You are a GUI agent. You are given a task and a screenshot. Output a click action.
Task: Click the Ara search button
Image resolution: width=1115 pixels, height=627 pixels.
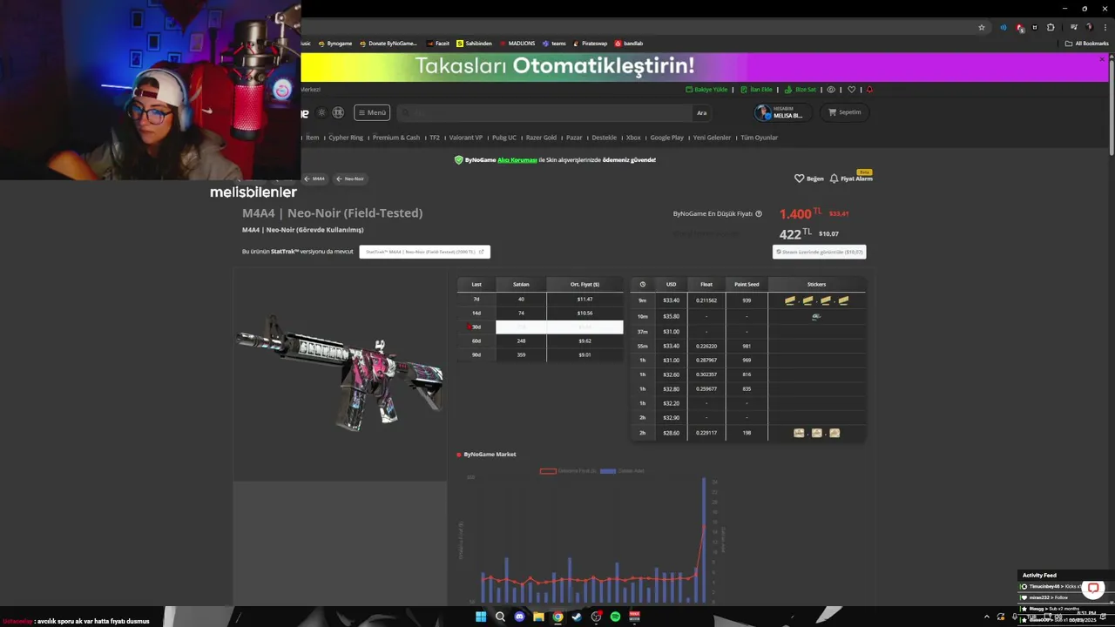coord(701,112)
